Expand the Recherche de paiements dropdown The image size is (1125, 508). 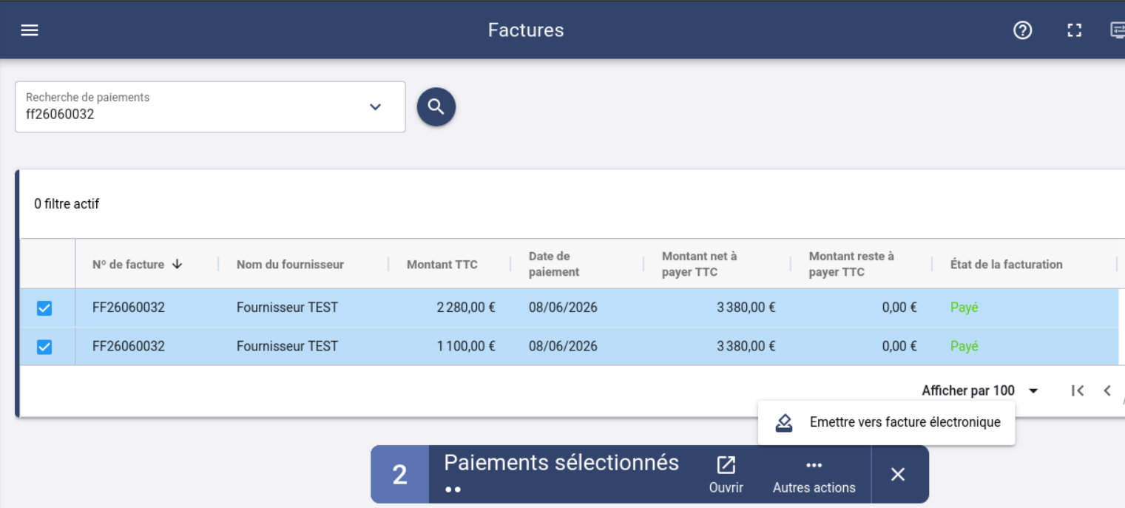pyautogui.click(x=375, y=106)
